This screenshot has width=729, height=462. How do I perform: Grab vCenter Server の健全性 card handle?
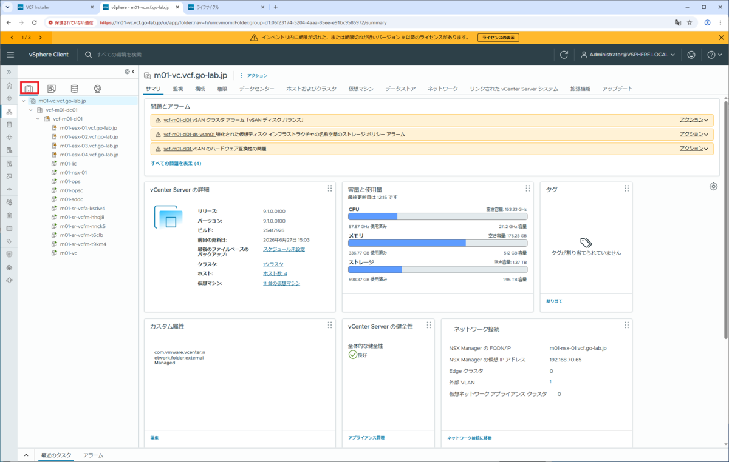coord(429,326)
